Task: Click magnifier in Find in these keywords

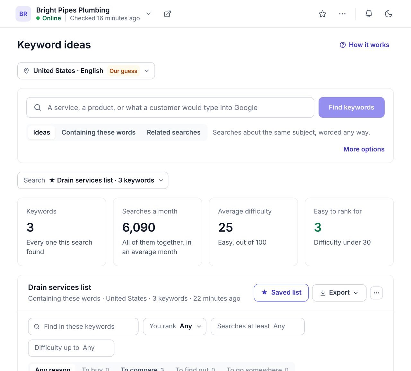Action: point(37,326)
